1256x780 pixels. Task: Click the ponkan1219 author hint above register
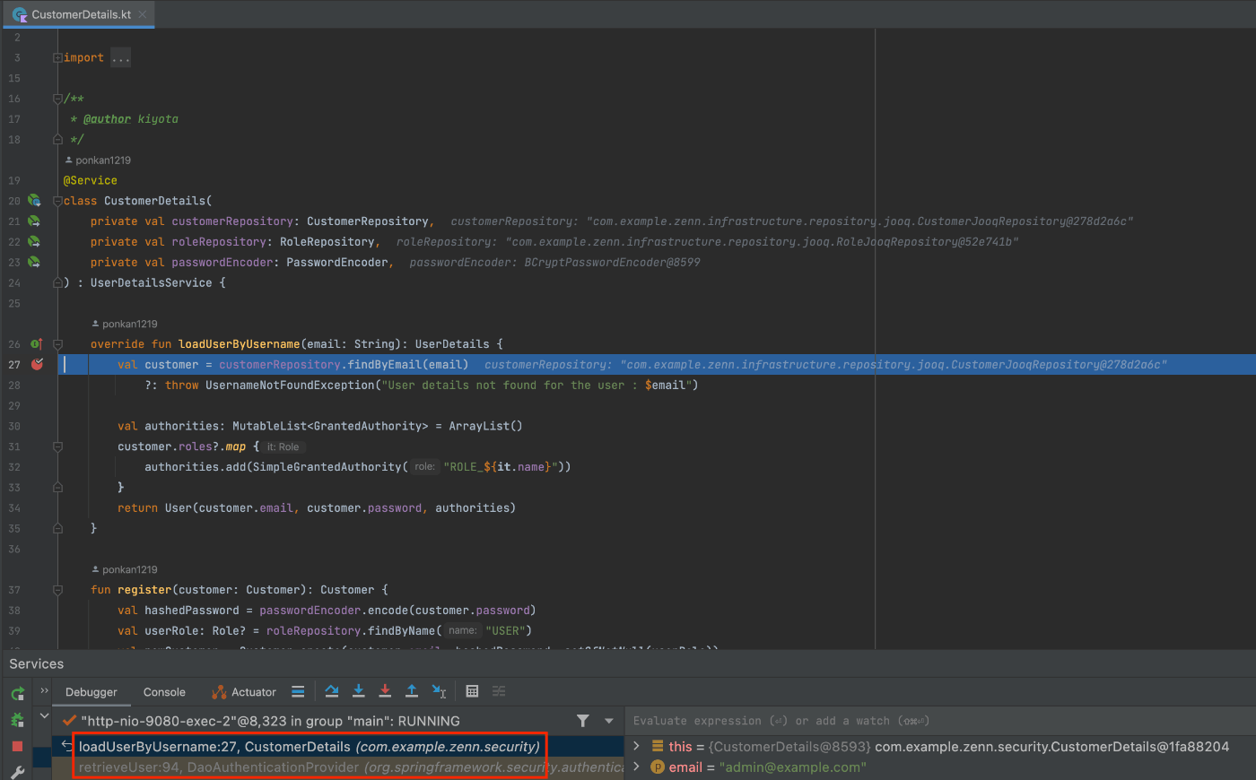(125, 569)
